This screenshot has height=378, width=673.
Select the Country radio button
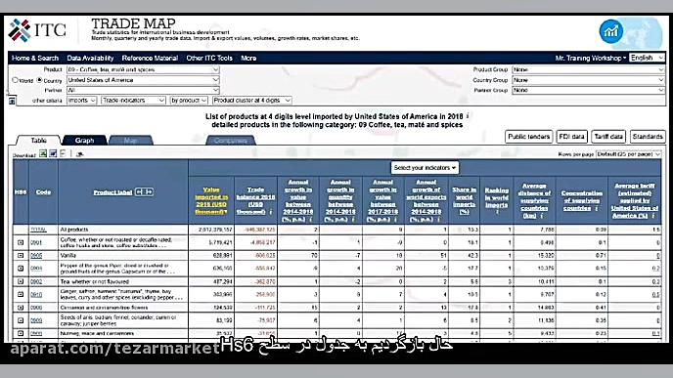point(39,80)
